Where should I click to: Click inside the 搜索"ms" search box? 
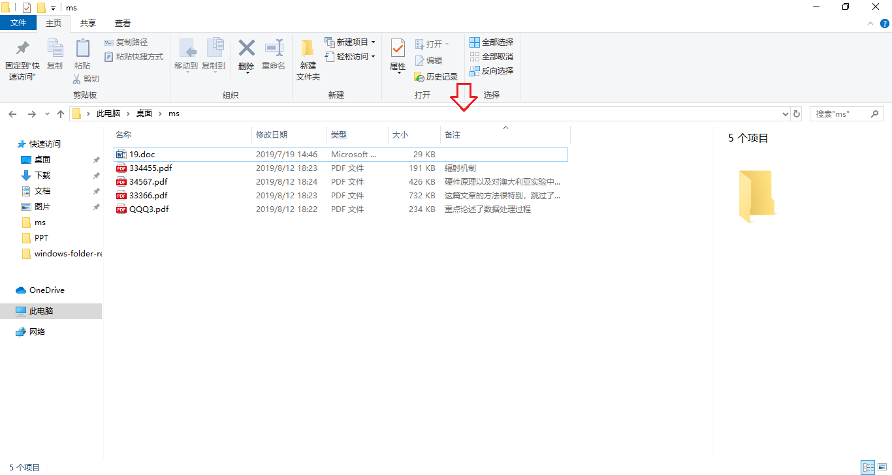pos(842,113)
